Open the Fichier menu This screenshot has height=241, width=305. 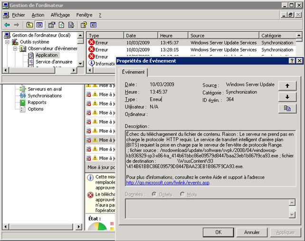(19, 15)
